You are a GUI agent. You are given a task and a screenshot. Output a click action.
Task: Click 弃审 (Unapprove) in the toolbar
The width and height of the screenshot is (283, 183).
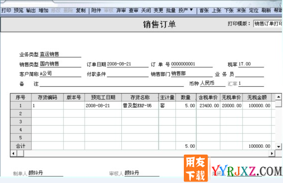(121, 10)
